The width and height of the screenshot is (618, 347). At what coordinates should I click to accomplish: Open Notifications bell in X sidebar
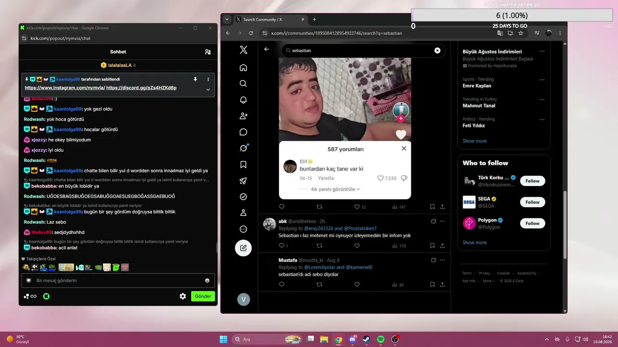[243, 100]
